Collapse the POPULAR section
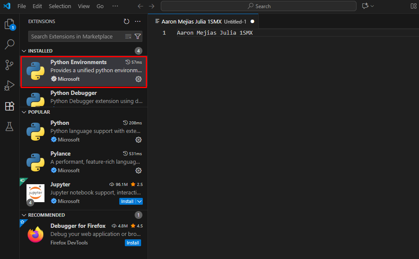 [24, 112]
